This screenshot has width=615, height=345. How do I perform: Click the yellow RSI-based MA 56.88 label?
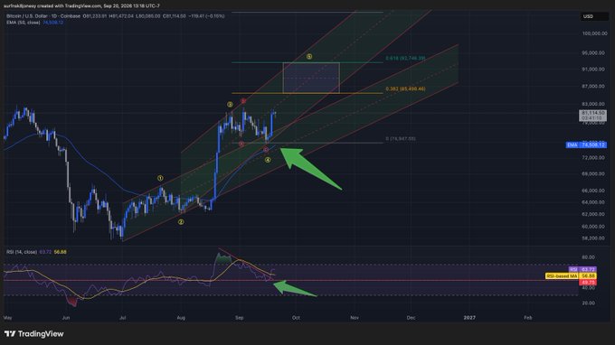pos(571,276)
